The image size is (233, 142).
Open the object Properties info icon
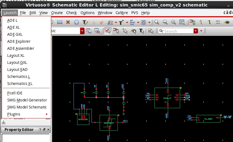point(77,22)
